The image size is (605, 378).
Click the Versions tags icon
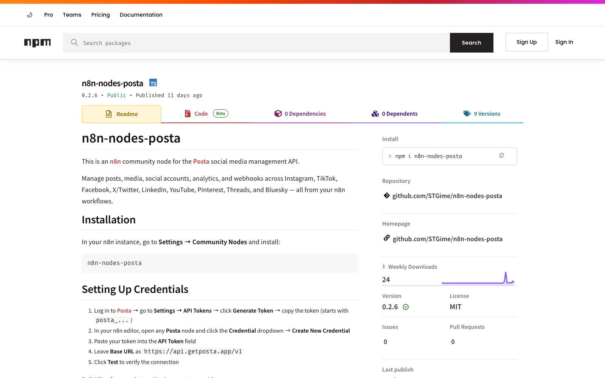pyautogui.click(x=467, y=113)
